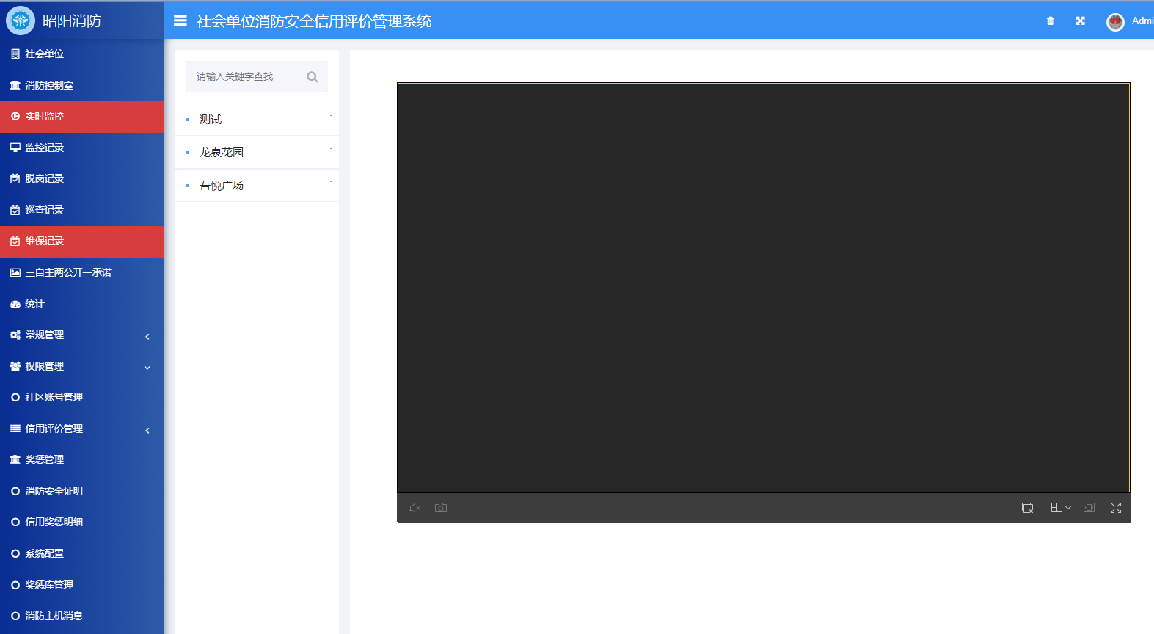Viewport: 1154px width, 634px height.
Task: Click the fit-to-window icon in player bar
Action: click(1089, 508)
